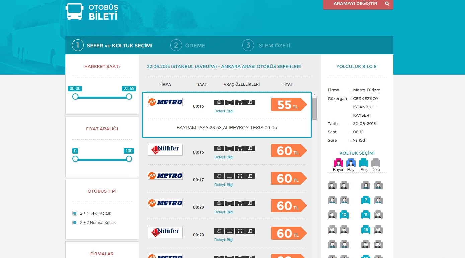Click the Metro logo in the 00:20 row
Image resolution: width=465 pixels, height=258 pixels.
coord(165,203)
